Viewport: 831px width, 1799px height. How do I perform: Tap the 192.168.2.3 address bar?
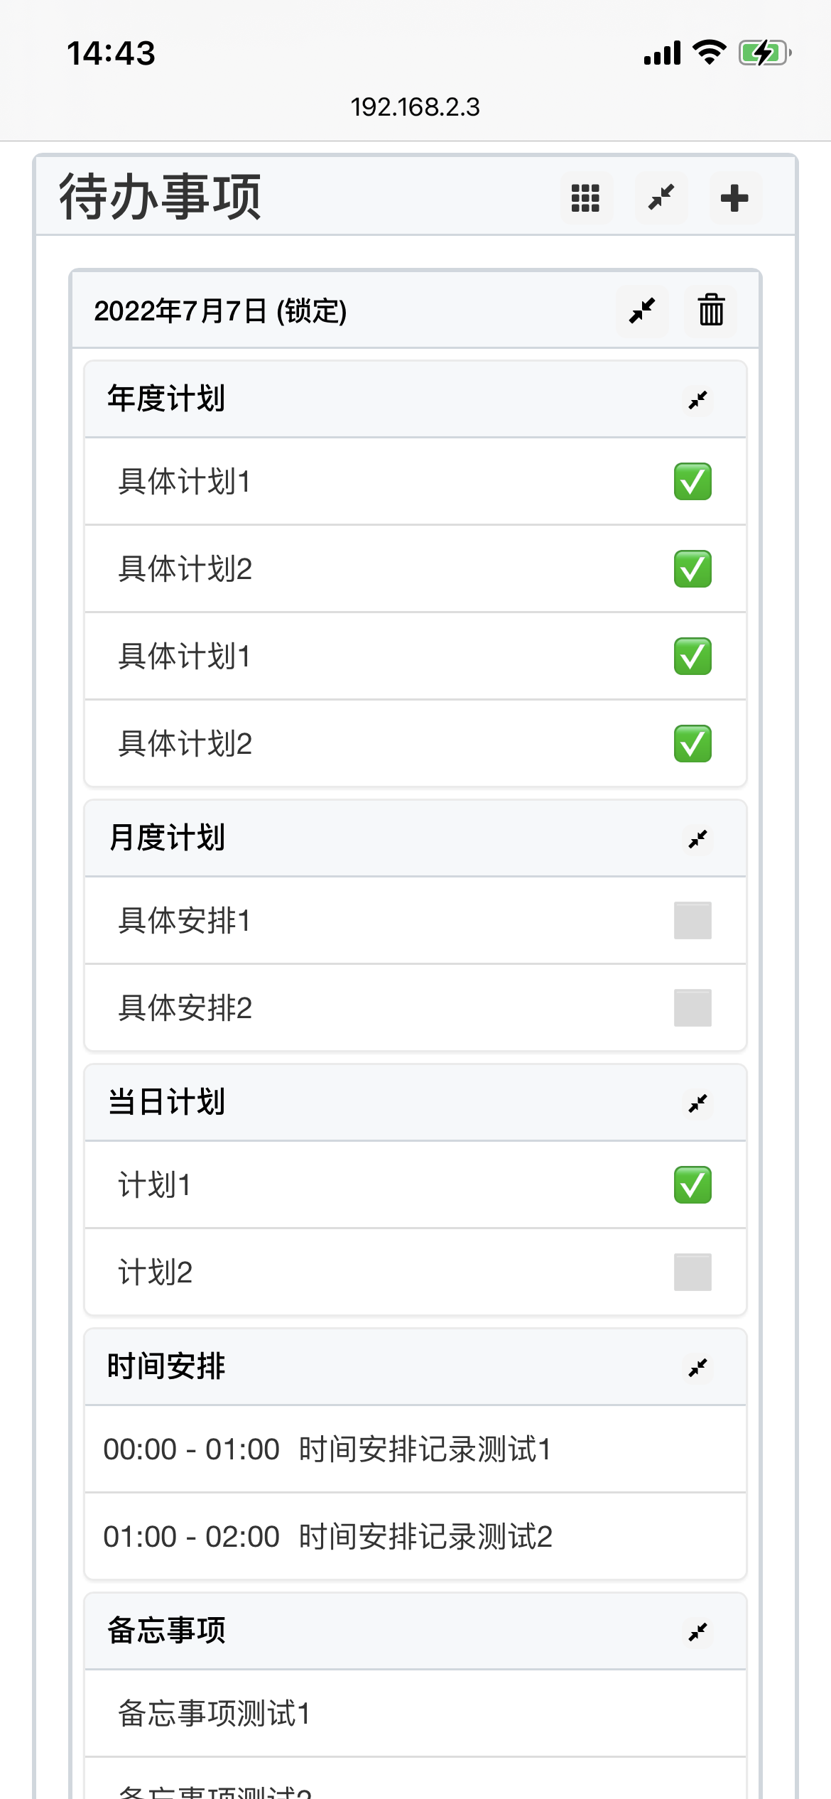click(415, 107)
